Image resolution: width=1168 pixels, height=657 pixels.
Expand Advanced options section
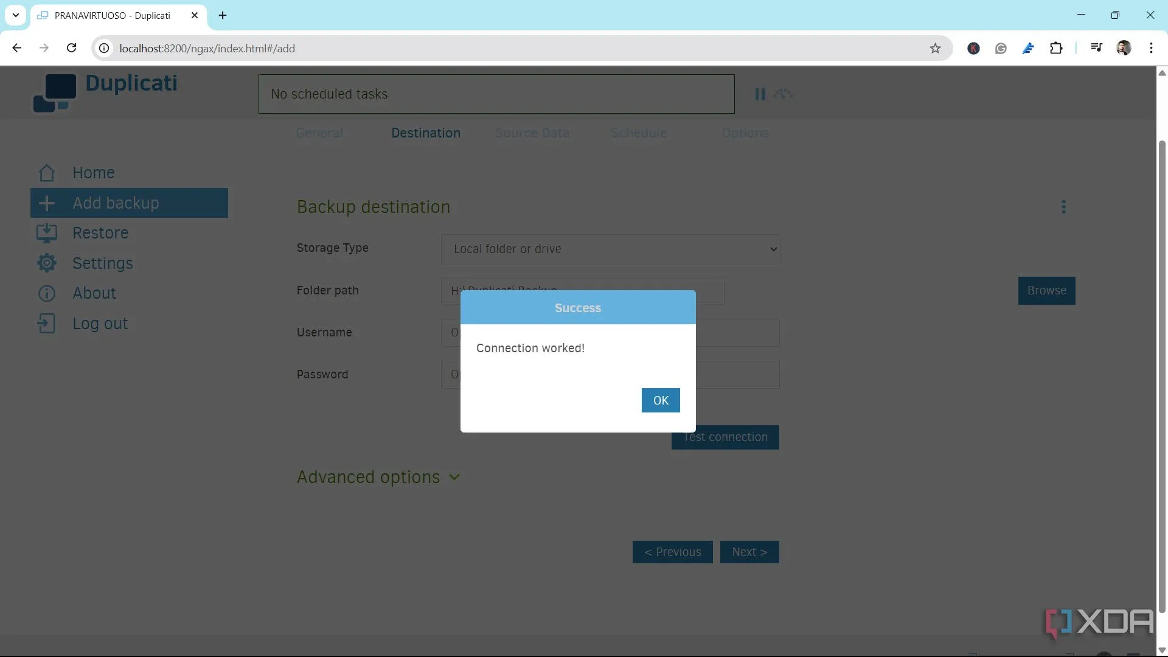(x=378, y=478)
